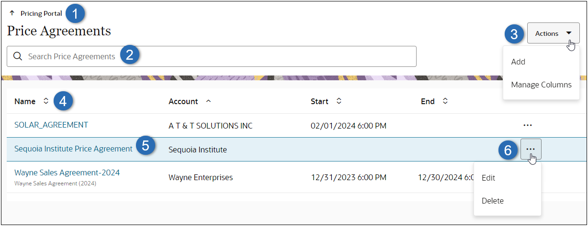Sort by the Name column arrows
Screen dimensions: 588x226
pos(46,101)
